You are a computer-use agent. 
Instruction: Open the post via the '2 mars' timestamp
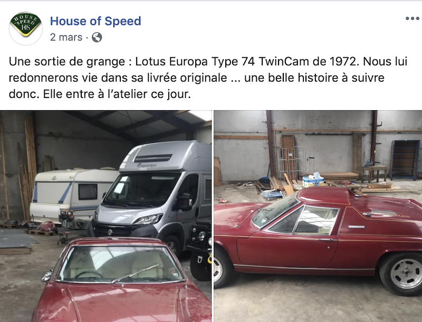coord(66,37)
